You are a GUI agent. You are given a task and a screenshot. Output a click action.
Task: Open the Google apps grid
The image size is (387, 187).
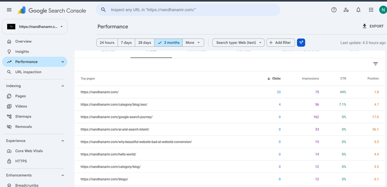tap(371, 10)
